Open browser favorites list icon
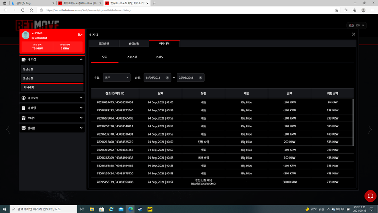The height and width of the screenshot is (213, 378). (345, 10)
